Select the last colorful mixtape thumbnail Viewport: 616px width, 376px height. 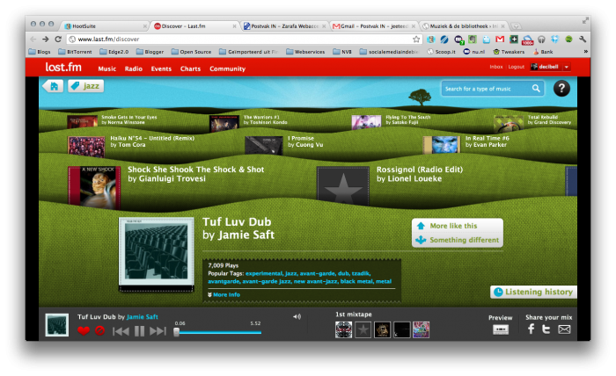(x=421, y=329)
